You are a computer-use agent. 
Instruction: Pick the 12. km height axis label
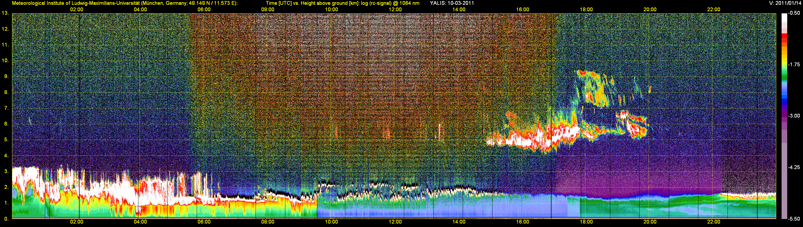5,29
